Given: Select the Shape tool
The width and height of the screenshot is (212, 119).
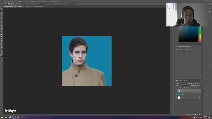Looking at the screenshot, I should (2, 45).
